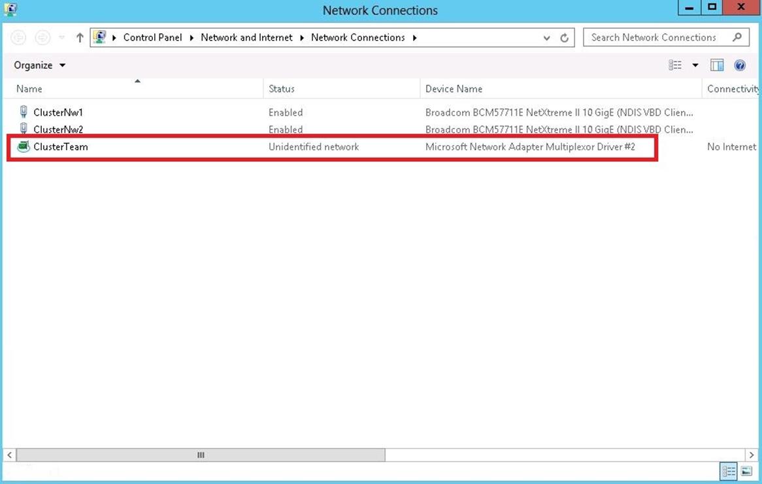762x484 pixels.
Task: Toggle the preview pane icon
Action: tap(717, 65)
